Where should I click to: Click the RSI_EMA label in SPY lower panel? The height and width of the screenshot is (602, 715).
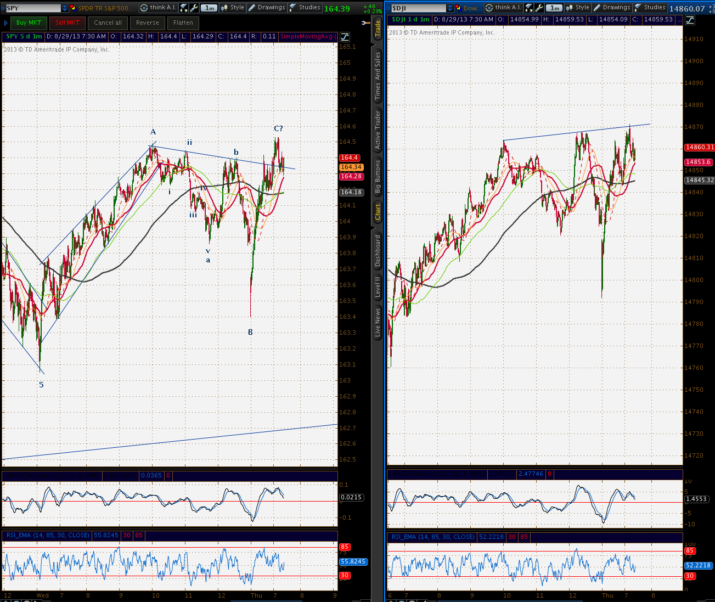click(x=48, y=536)
